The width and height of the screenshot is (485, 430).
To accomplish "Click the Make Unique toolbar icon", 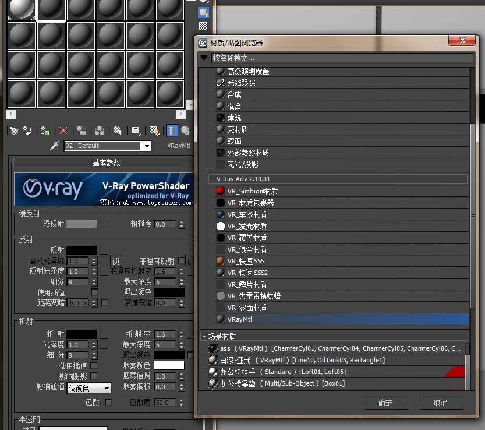I will point(100,131).
